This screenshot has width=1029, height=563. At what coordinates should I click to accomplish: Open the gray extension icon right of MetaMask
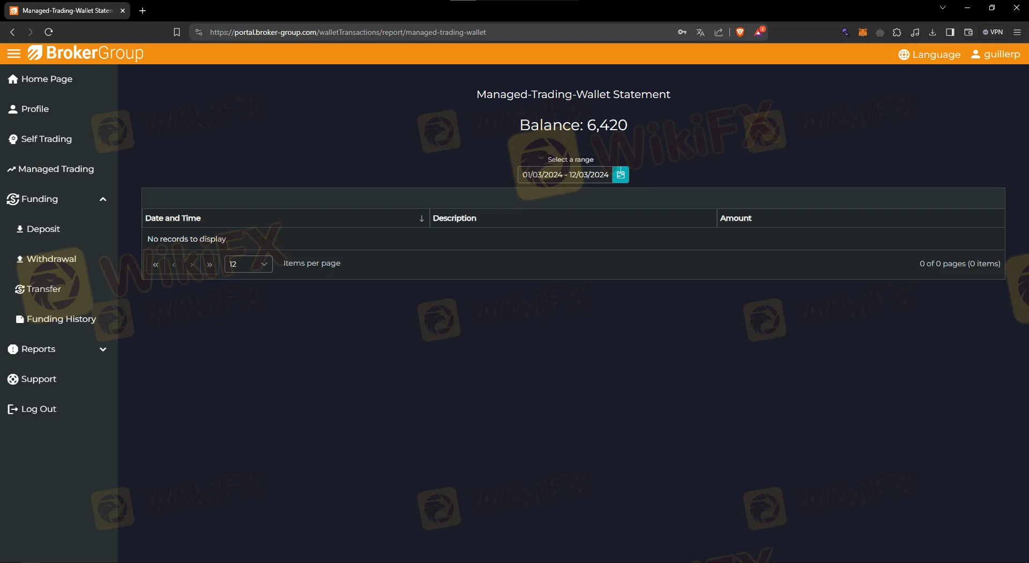(880, 32)
